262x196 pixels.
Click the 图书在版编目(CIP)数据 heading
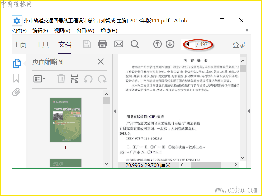coord(145,117)
